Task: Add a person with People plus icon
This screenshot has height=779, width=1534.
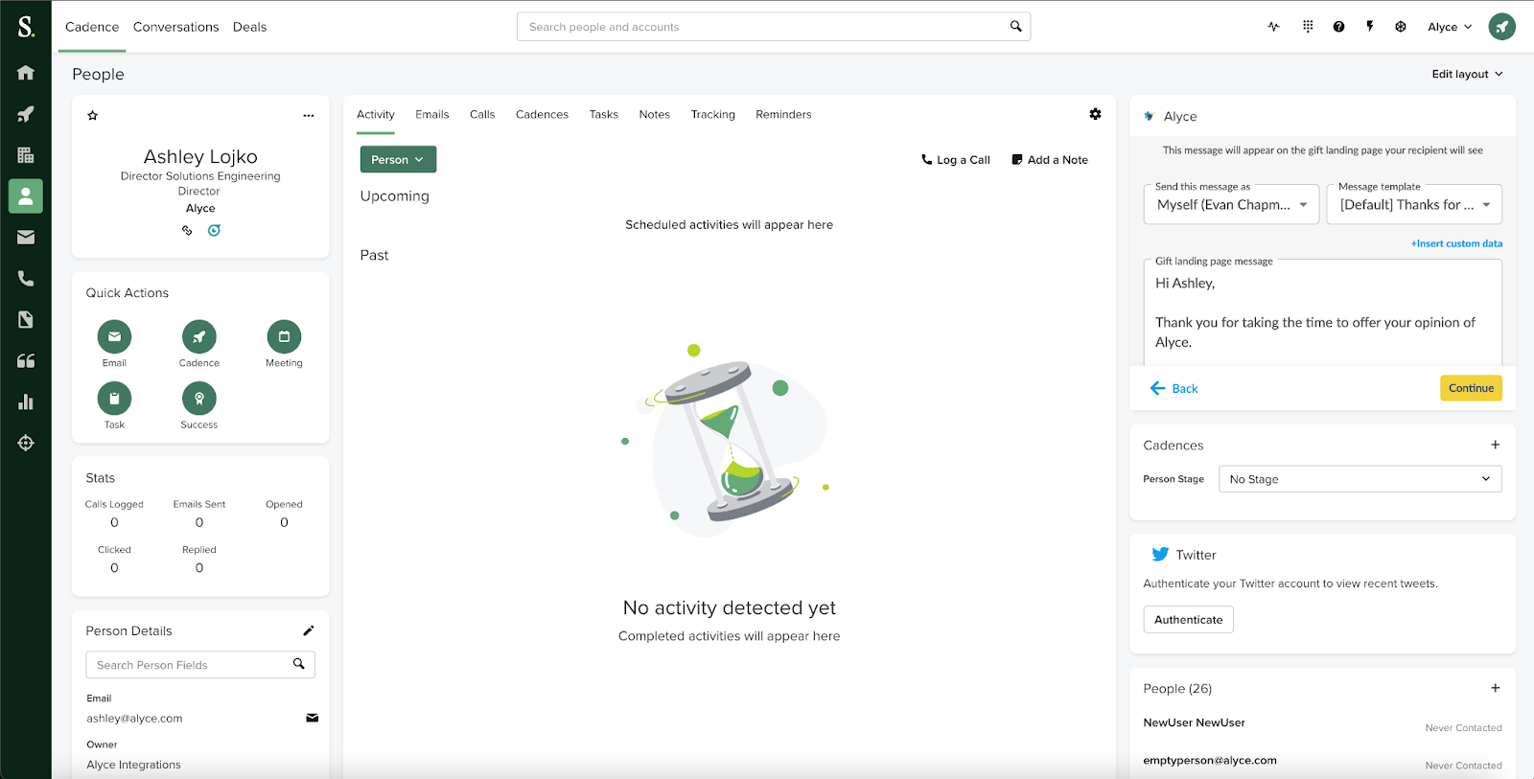Action: (x=1495, y=688)
